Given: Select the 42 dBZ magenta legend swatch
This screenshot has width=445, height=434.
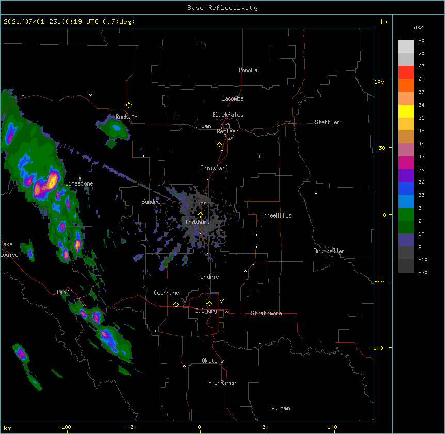Looking at the screenshot, I should coord(406,162).
